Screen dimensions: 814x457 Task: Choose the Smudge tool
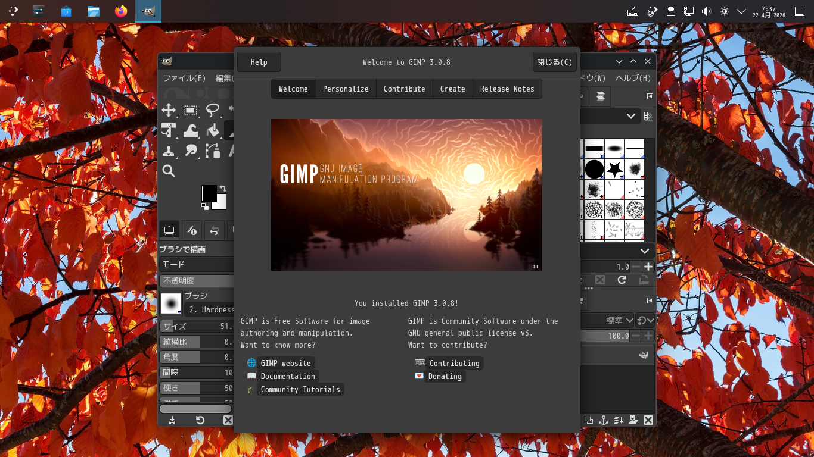(x=191, y=151)
